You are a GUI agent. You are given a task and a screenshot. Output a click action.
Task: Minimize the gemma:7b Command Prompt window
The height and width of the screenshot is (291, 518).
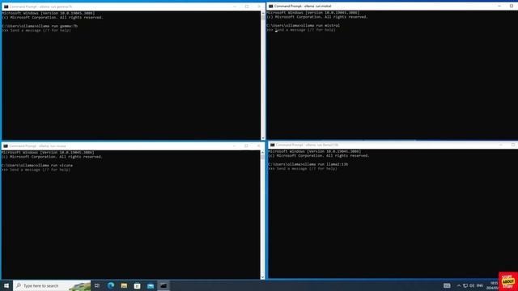point(235,6)
